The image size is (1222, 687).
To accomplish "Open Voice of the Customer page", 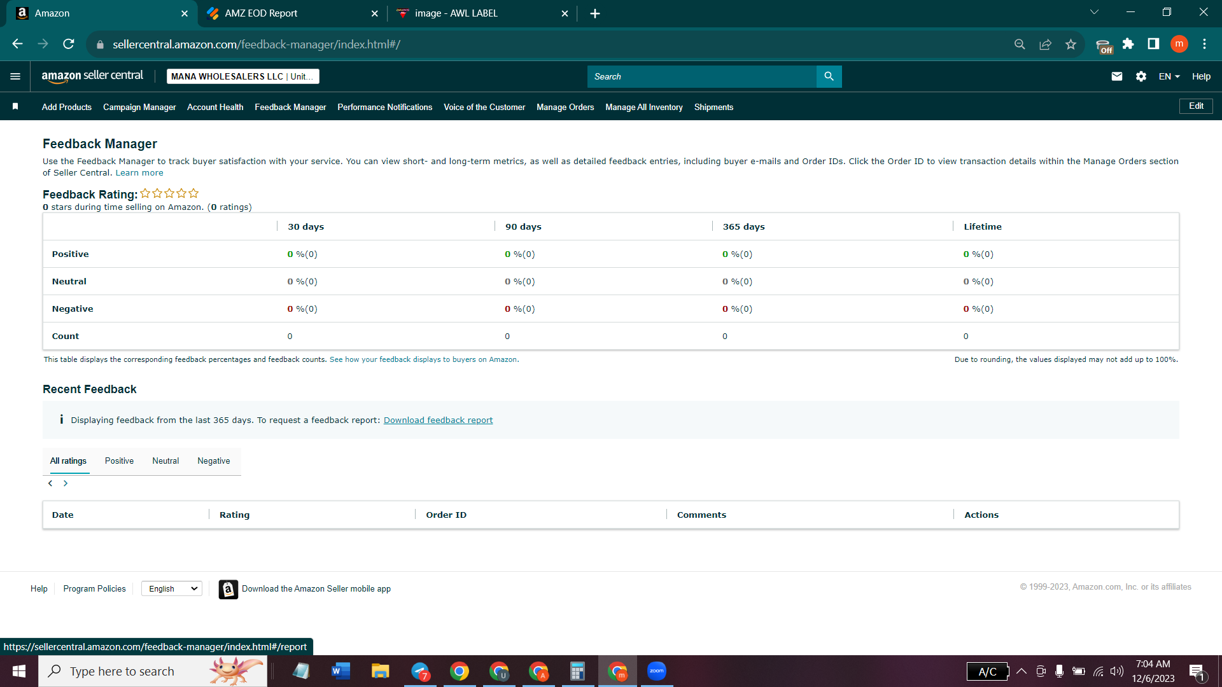I will click(484, 107).
